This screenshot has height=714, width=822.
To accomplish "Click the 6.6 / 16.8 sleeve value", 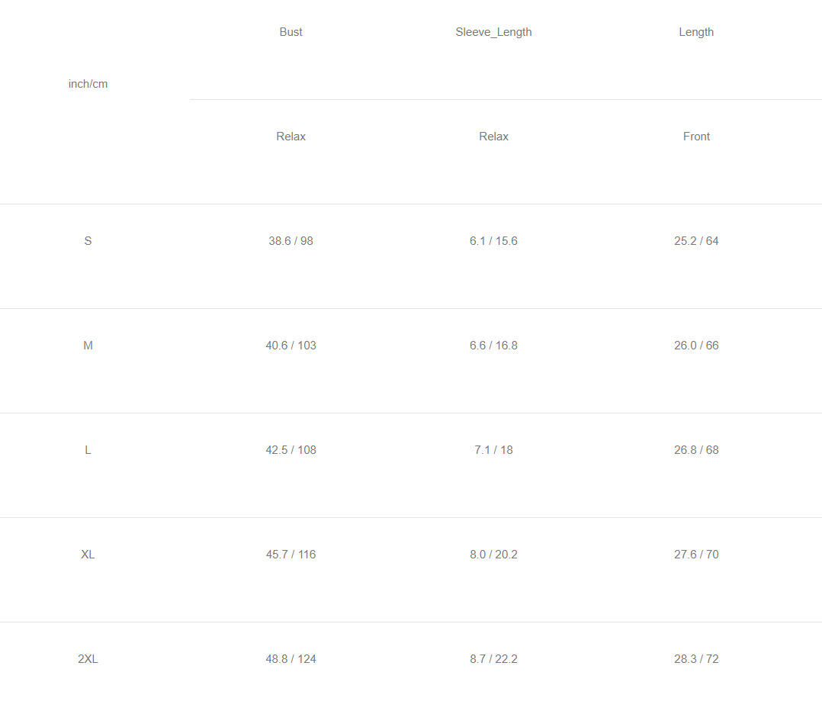I will [x=494, y=346].
